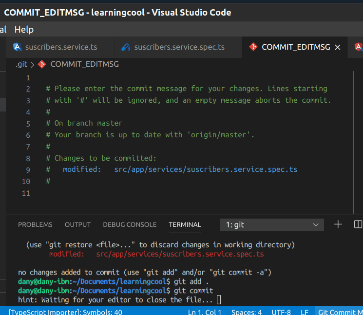The height and width of the screenshot is (315, 363).
Task: Expand the .git breadcrumb folder
Action: (21, 64)
